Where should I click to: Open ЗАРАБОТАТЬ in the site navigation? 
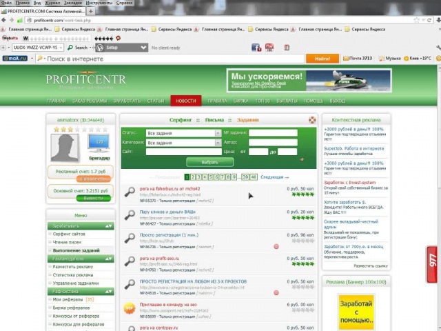coord(127,101)
